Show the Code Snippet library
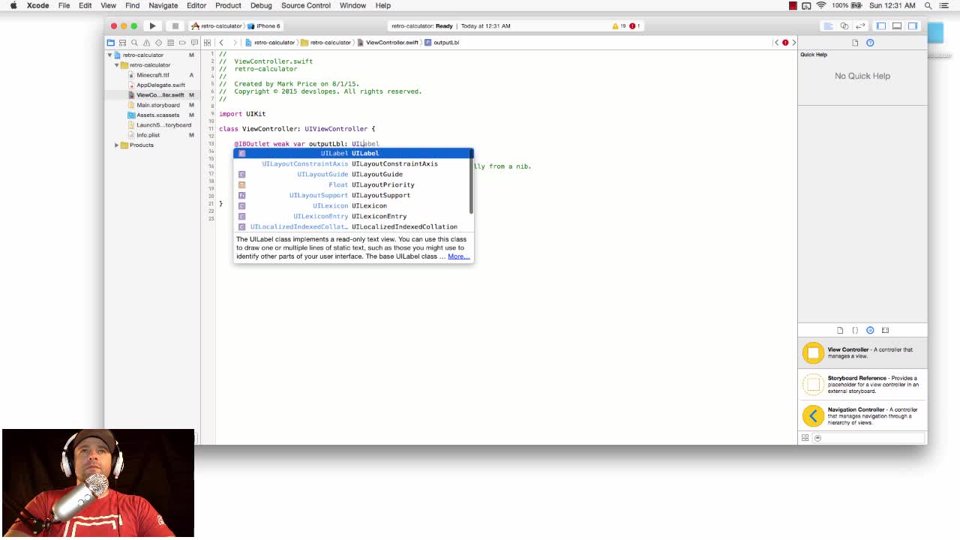960x540 pixels. pyautogui.click(x=855, y=330)
